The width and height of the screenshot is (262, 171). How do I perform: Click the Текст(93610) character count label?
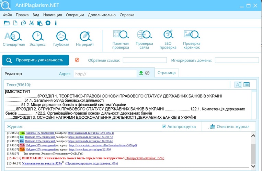19,85
